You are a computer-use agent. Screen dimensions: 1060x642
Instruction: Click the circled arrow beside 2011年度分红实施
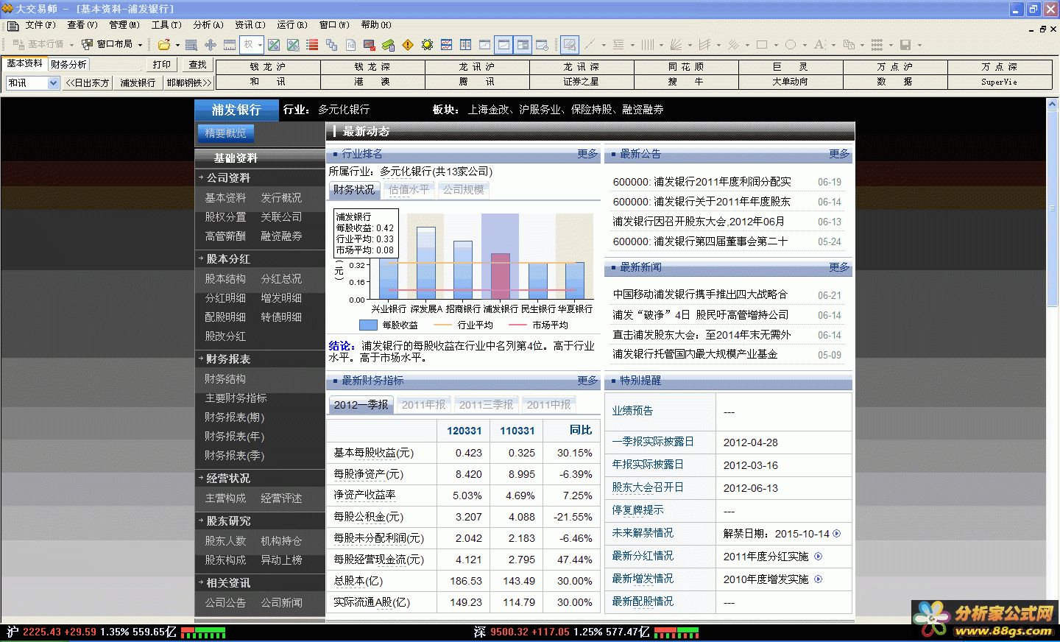(x=819, y=557)
